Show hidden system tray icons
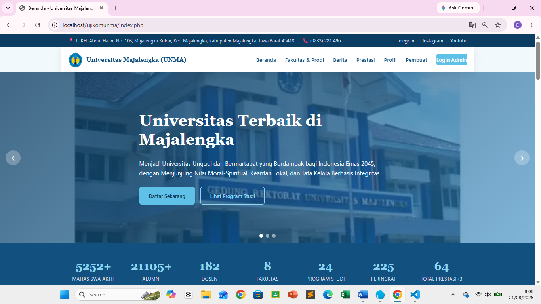 (x=453, y=294)
